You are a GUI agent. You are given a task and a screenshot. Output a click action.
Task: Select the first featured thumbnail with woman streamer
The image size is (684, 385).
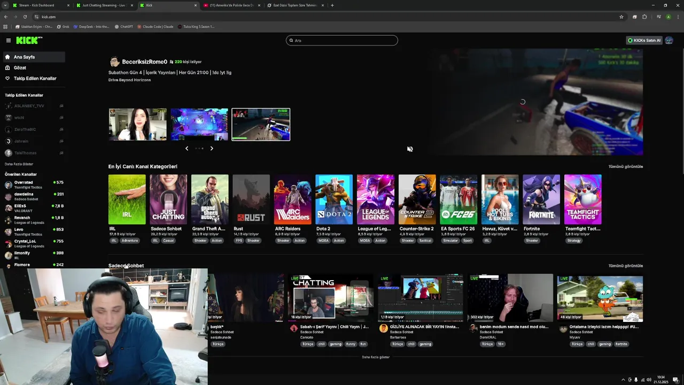pos(138,125)
